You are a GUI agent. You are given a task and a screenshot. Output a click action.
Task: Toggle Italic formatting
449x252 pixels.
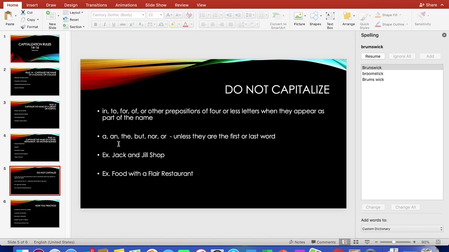click(x=105, y=24)
